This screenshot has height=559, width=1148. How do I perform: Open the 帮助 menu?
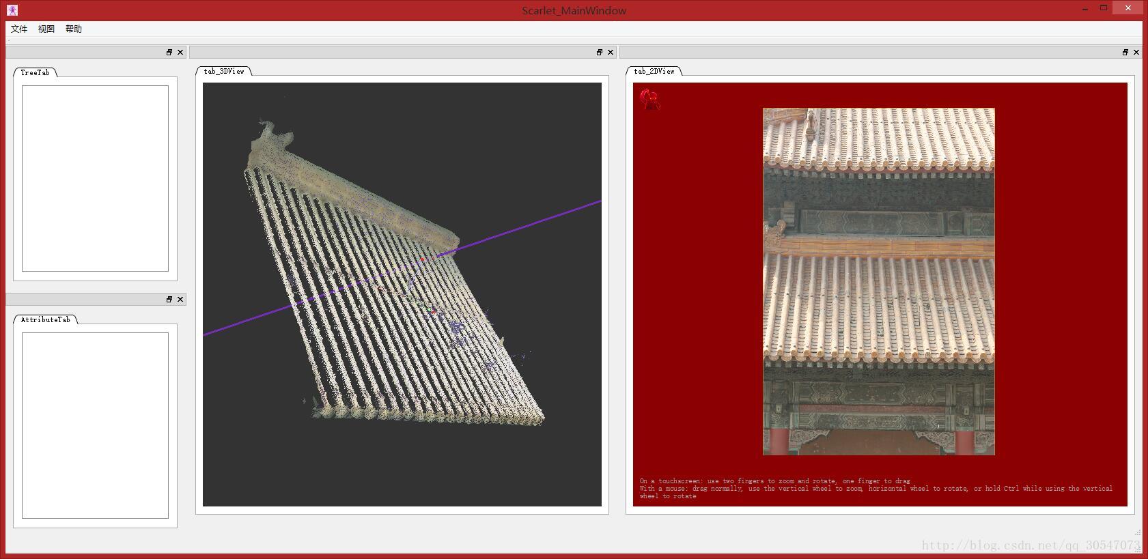[x=74, y=29]
